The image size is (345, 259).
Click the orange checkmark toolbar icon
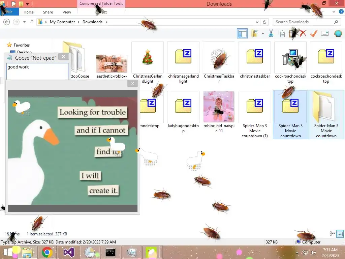coord(314,33)
